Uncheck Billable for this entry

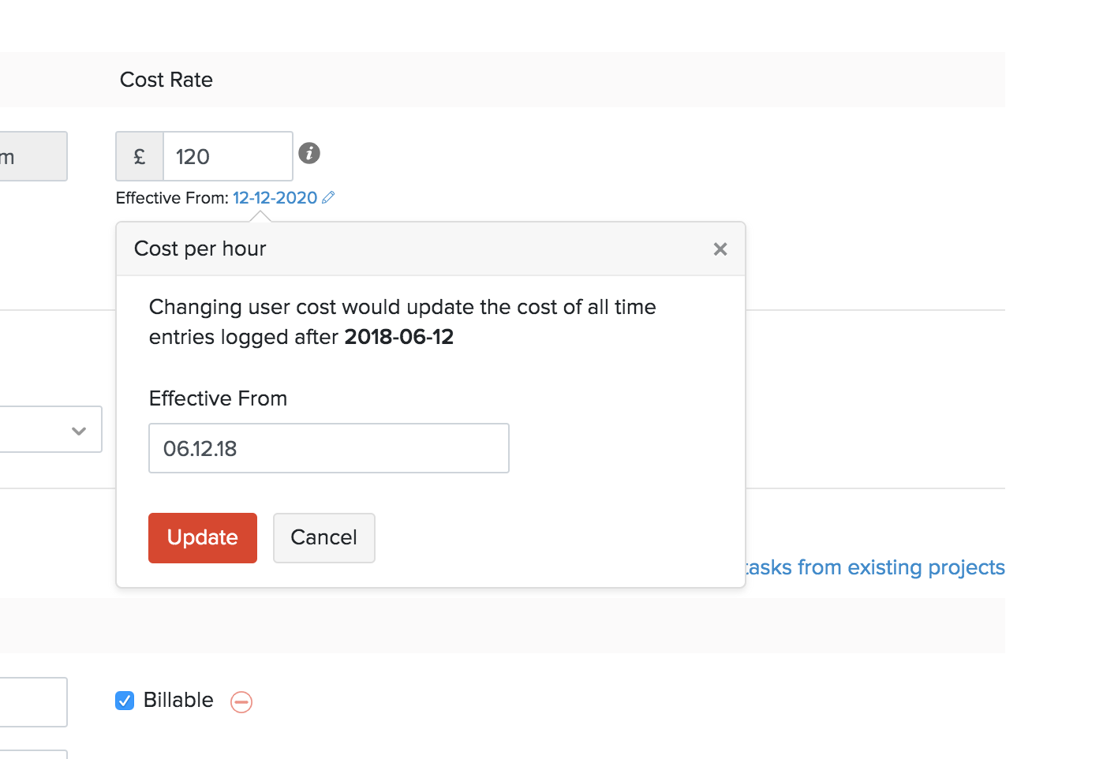pos(125,700)
